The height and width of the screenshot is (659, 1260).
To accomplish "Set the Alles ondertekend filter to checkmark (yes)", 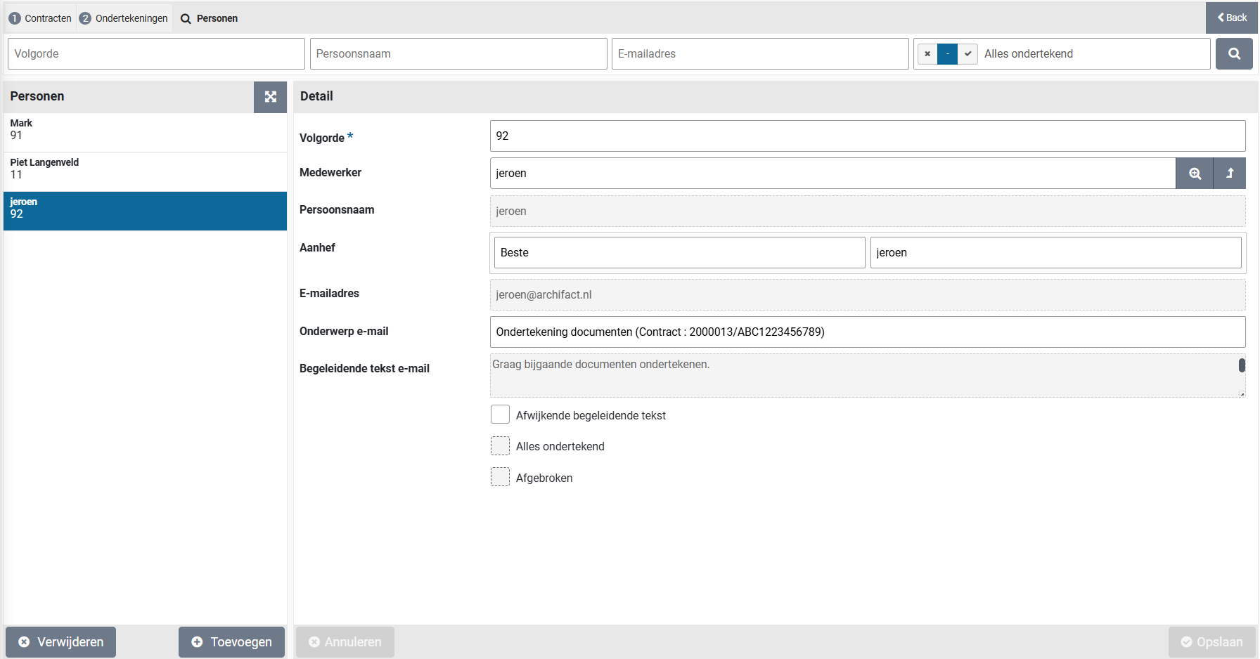I will click(x=967, y=54).
